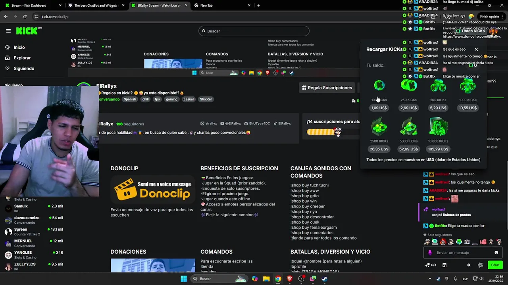Click the 2,69 US$ price button

click(408, 108)
